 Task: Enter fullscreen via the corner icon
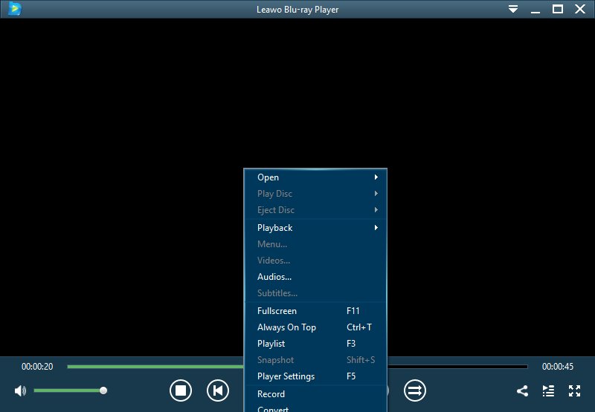pos(574,390)
